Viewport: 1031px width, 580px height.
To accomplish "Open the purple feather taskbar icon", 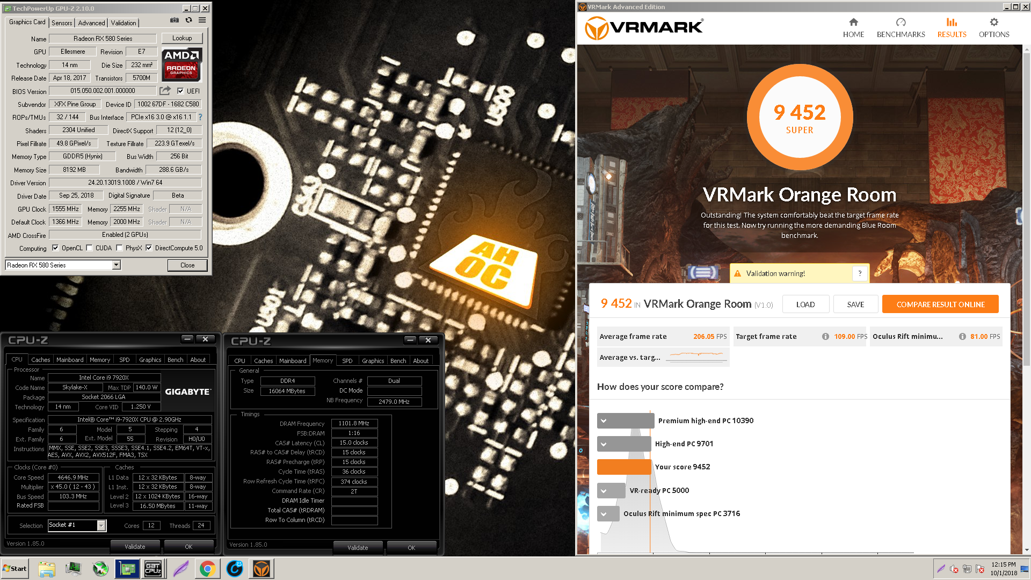I will point(180,569).
